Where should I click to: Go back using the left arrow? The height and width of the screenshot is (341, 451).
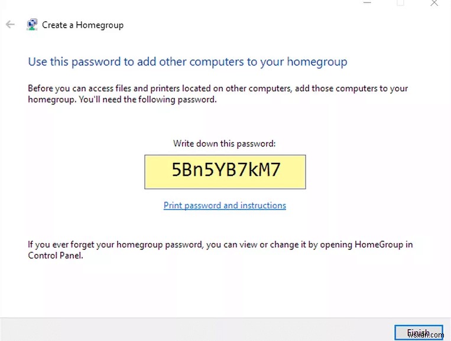(10, 25)
